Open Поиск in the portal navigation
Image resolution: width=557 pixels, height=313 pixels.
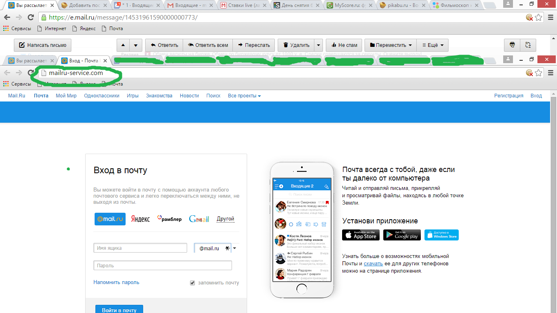click(x=213, y=96)
